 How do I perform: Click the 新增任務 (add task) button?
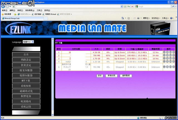click(x=111, y=76)
